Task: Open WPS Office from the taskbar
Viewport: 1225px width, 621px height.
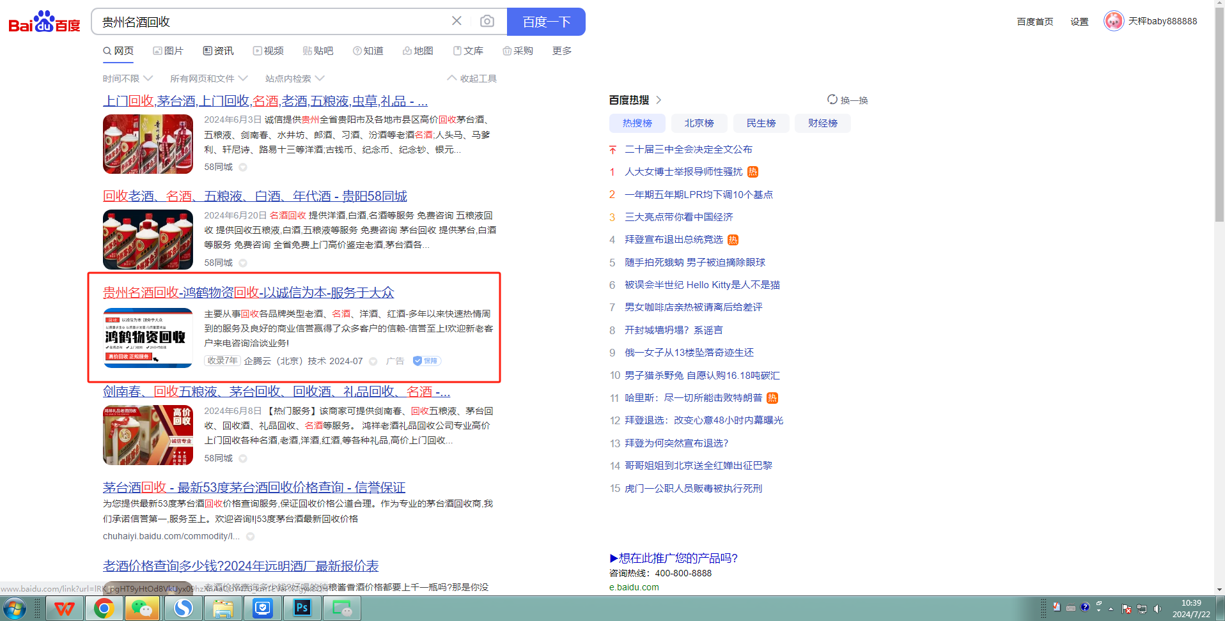Action: [64, 608]
